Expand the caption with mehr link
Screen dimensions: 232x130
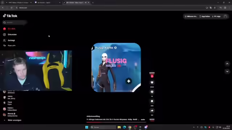[x=143, y=120]
